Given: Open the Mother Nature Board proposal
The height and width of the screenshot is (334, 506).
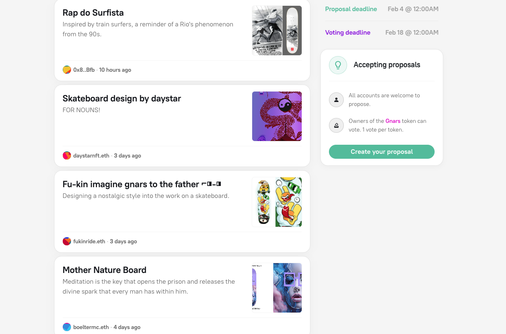Looking at the screenshot, I should tap(104, 270).
